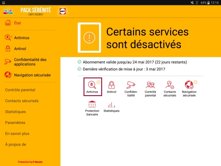The height and width of the screenshot is (166, 221).
Task: Click the Darty logo badge in header
Action: 63,11
